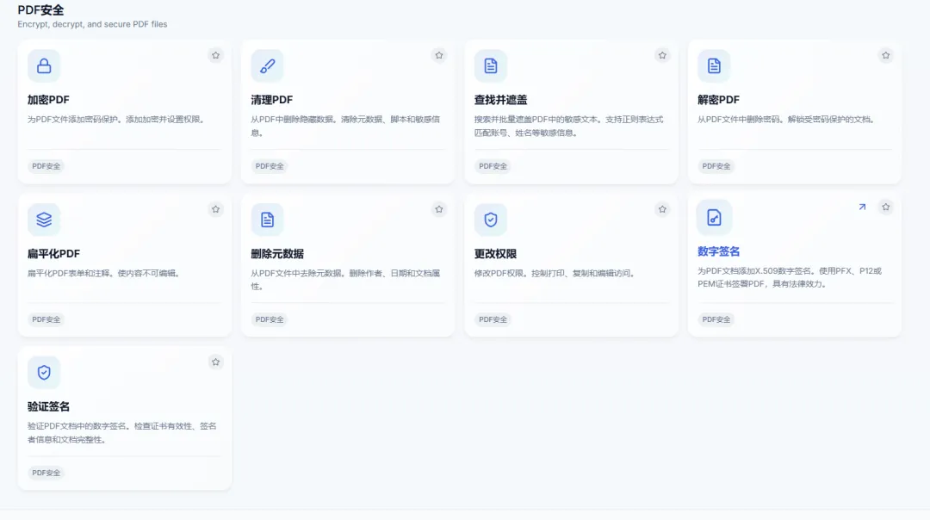Open the 验证签名 tool title
Viewport: 930px width, 520px height.
click(x=48, y=406)
